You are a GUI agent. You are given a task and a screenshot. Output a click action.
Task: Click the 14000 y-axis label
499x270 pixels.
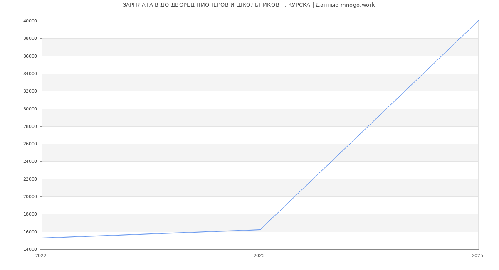click(30, 250)
